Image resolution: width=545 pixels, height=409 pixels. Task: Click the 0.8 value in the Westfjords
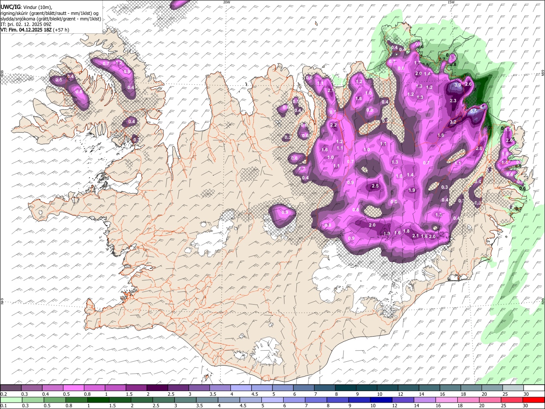click(79, 92)
